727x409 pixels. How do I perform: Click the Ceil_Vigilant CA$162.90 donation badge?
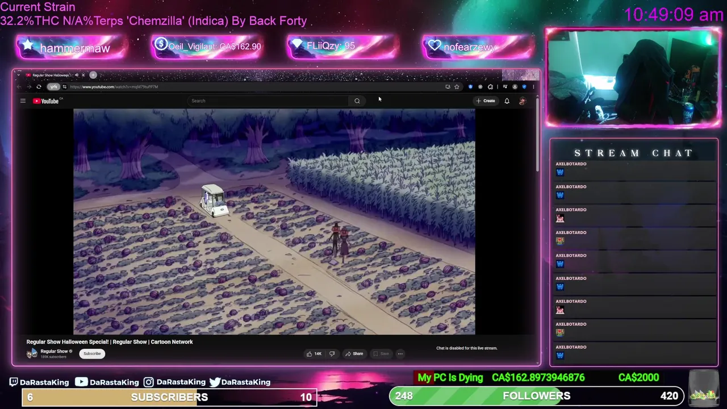tap(207, 47)
